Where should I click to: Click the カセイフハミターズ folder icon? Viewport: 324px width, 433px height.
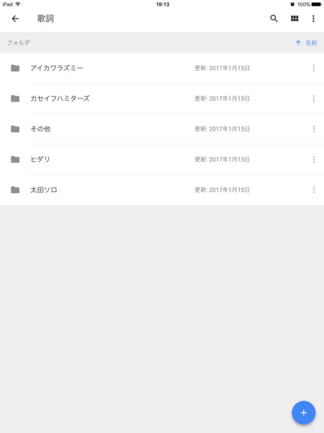[15, 99]
